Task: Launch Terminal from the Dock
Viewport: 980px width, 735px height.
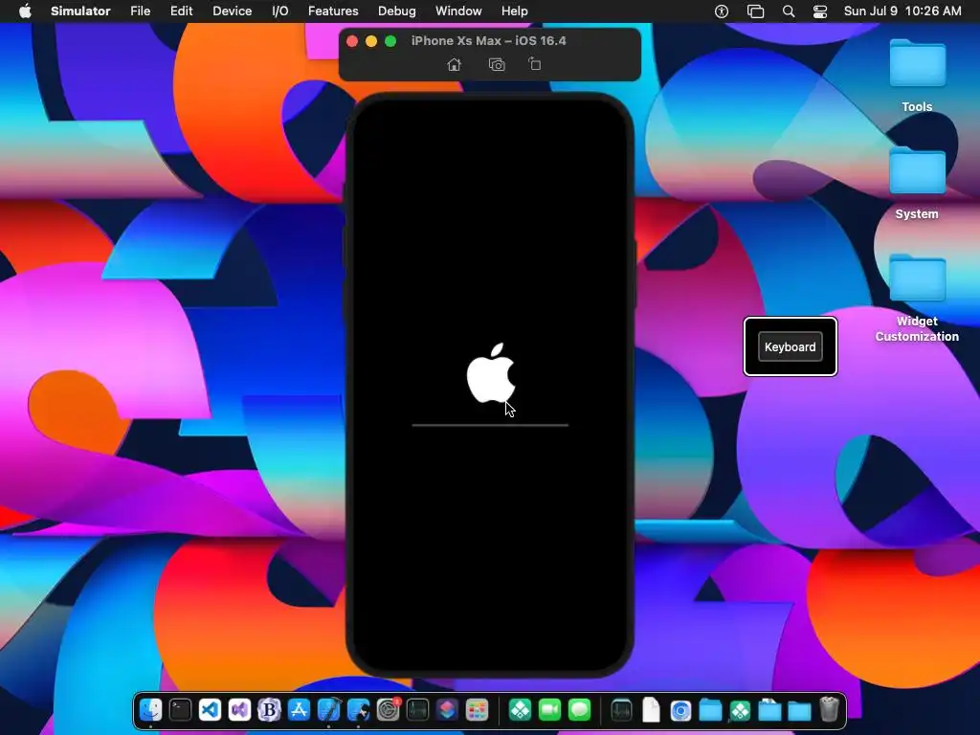Action: click(180, 710)
